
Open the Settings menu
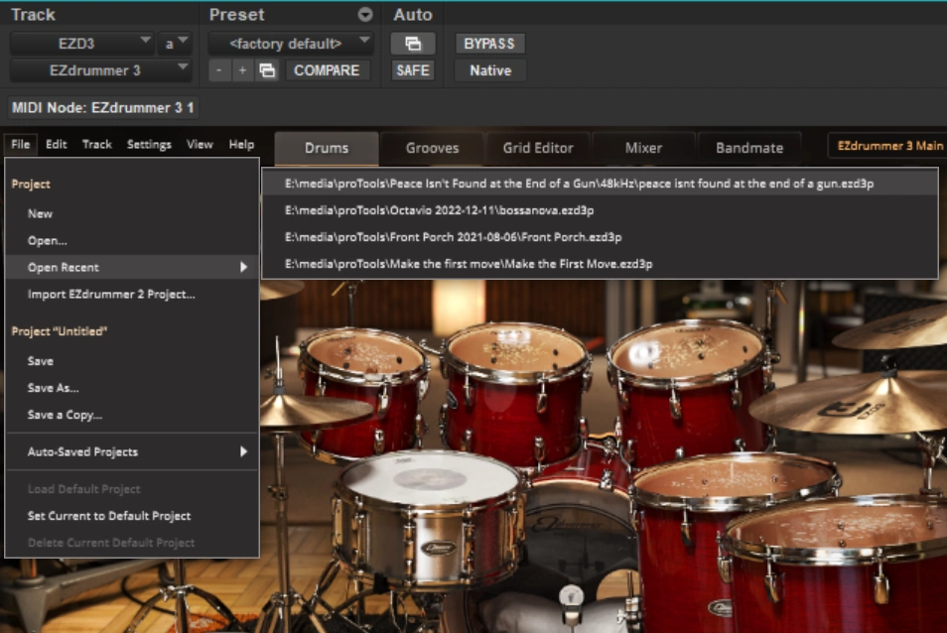click(149, 144)
